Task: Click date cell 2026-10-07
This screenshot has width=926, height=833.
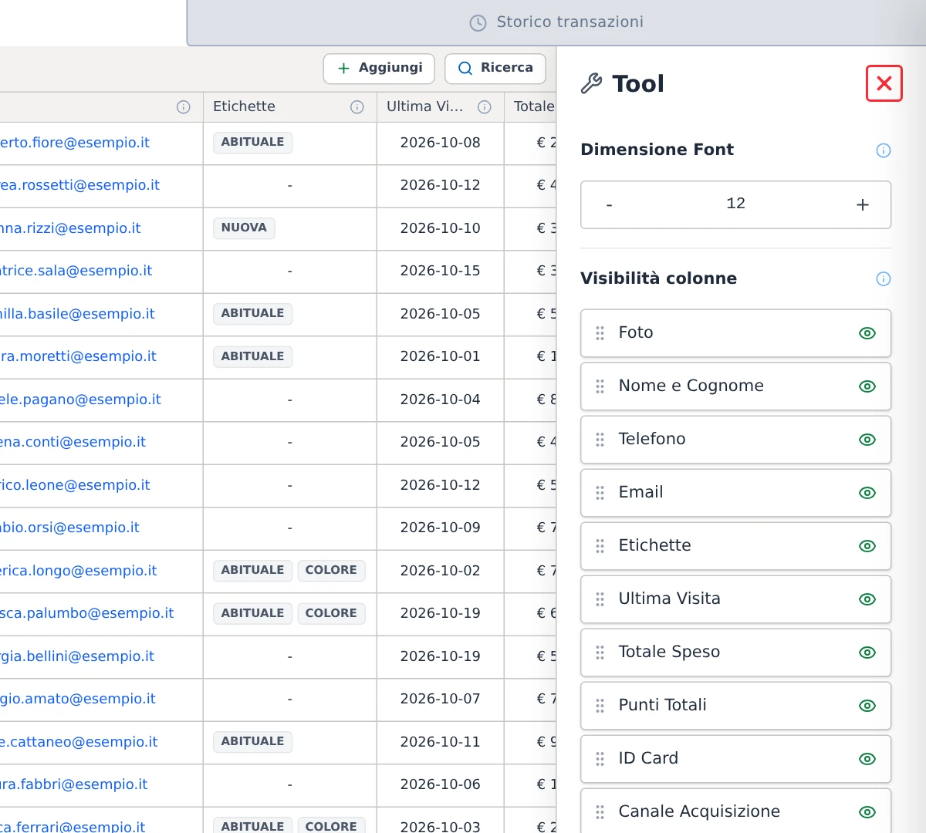Action: tap(440, 699)
